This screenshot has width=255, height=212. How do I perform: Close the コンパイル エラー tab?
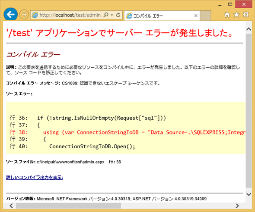[196, 16]
